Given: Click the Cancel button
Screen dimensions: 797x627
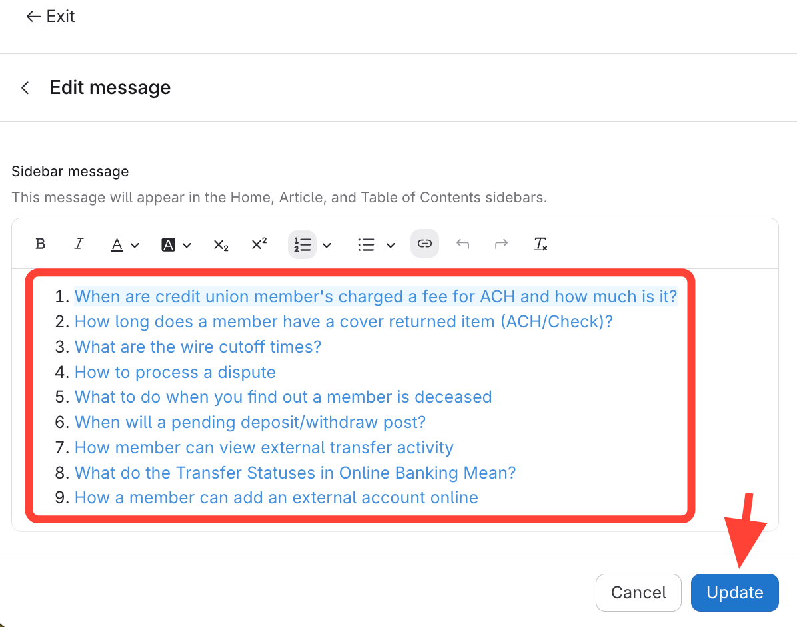Looking at the screenshot, I should (638, 592).
